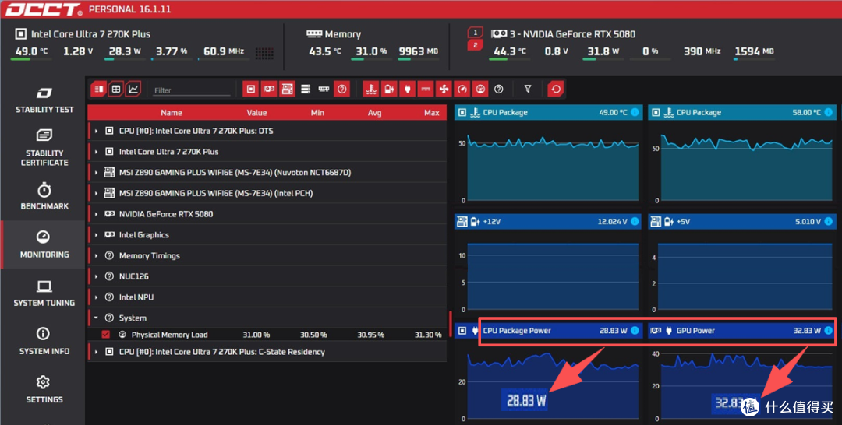Toggle the voltage sensor filter
The image size is (842, 425).
click(x=389, y=89)
